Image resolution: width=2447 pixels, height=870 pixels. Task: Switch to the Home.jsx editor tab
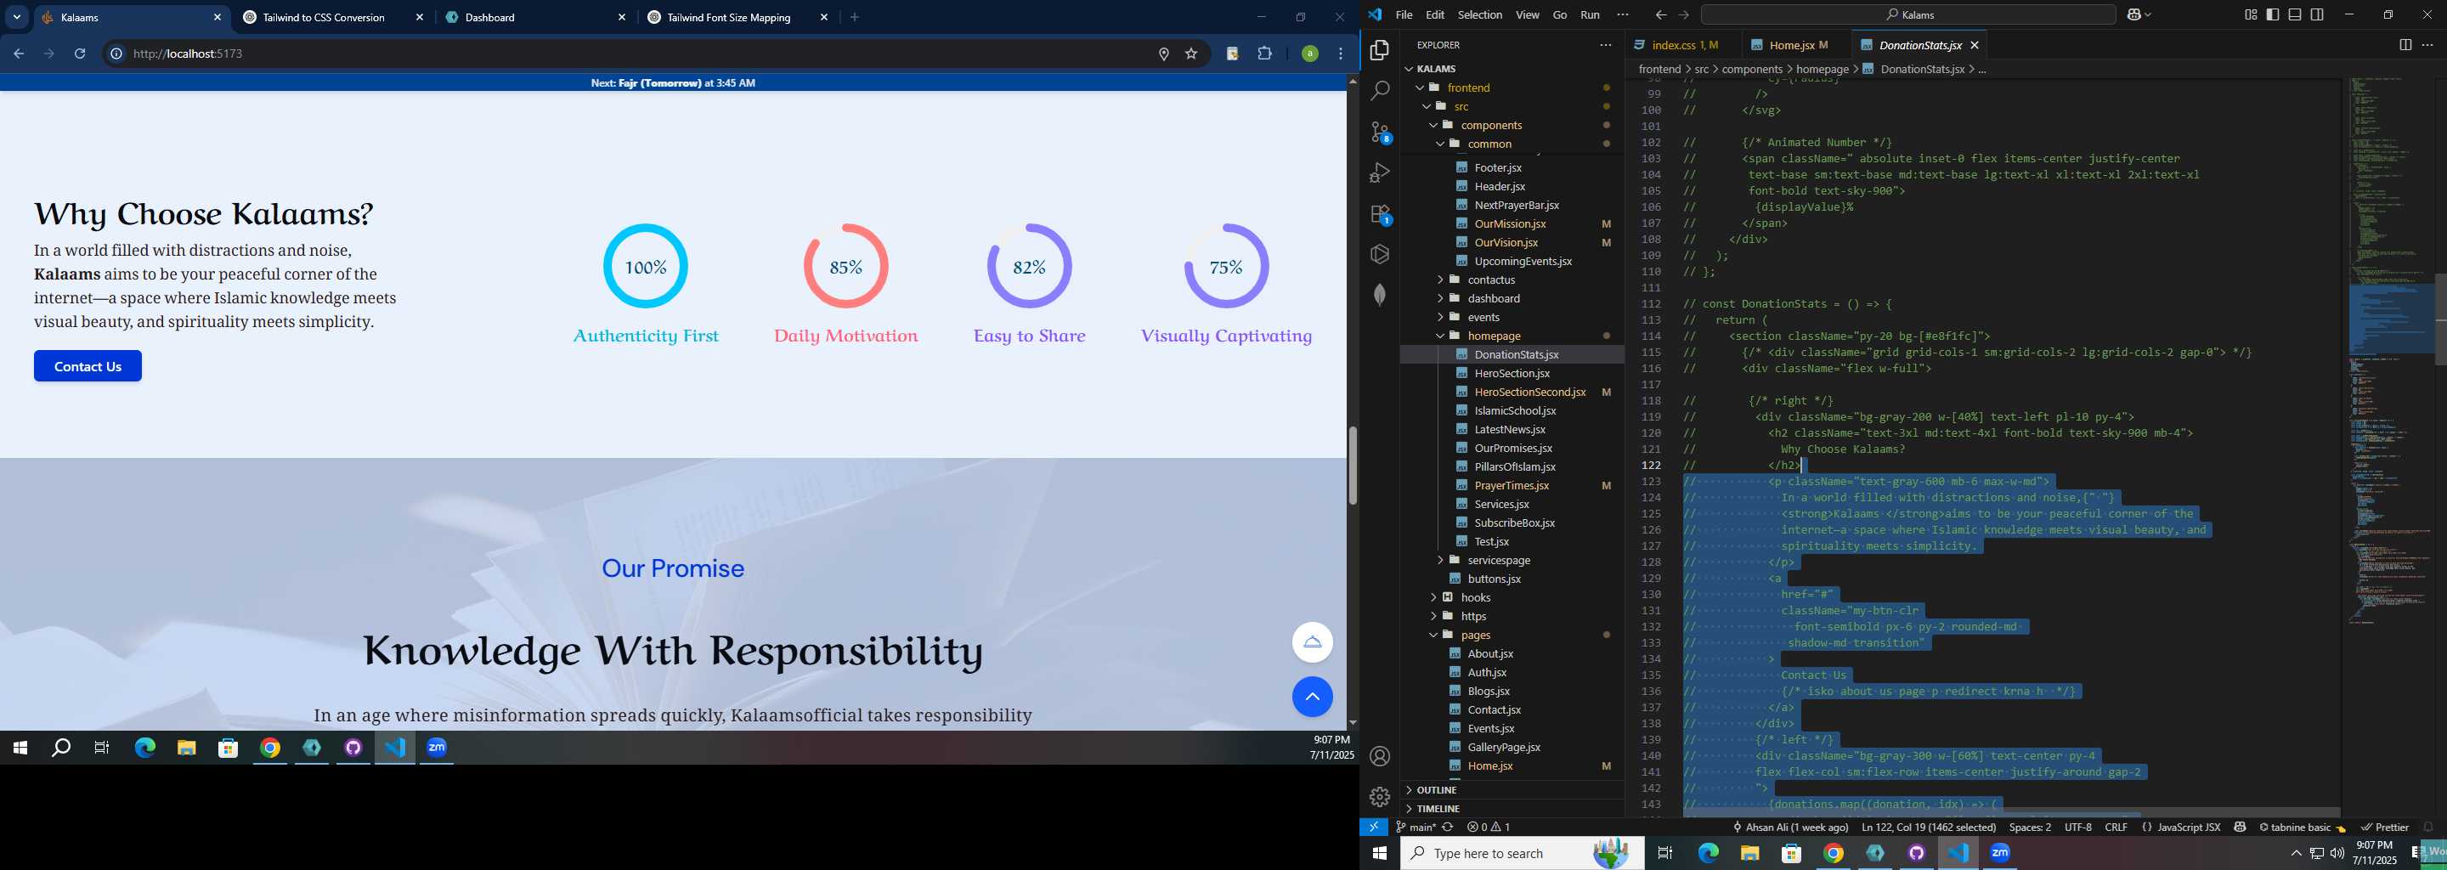[x=1797, y=45]
